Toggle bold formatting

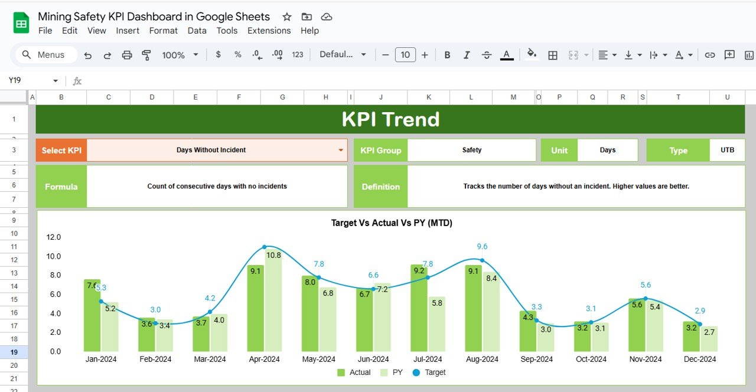tap(447, 54)
